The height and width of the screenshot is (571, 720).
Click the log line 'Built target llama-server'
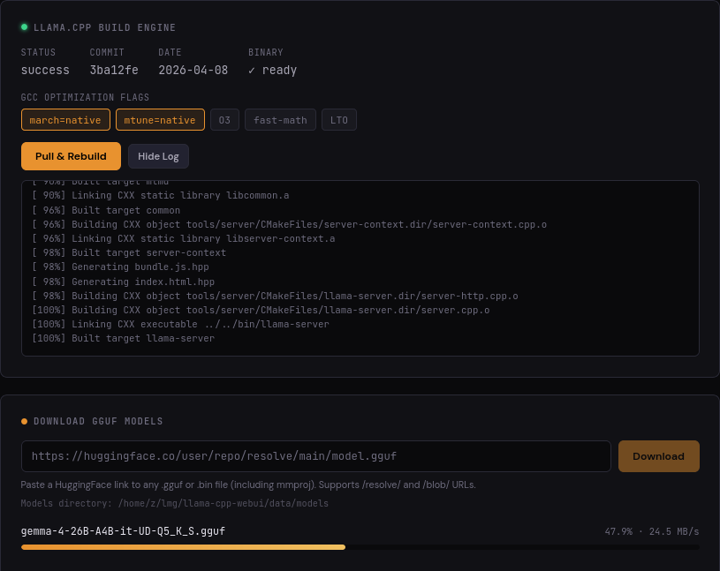[123, 339]
